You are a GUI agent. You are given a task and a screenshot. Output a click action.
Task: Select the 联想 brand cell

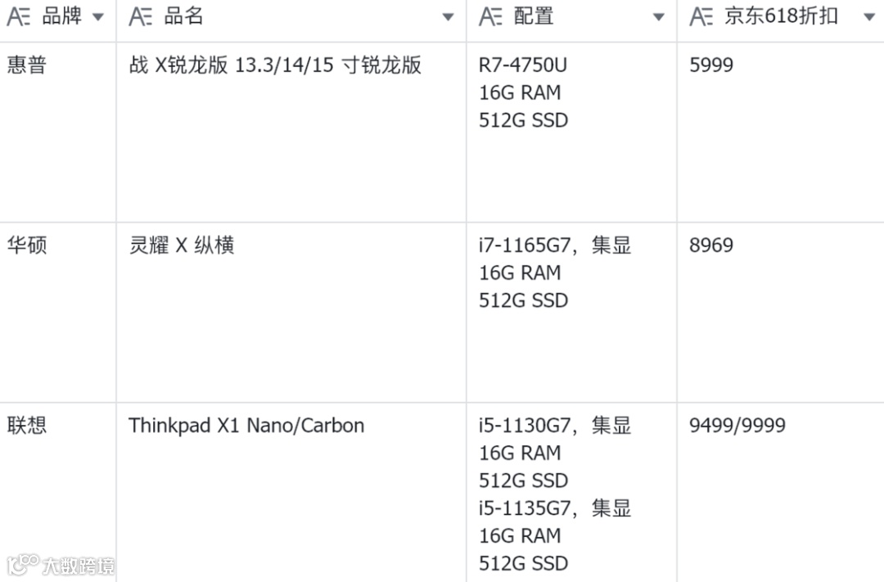[x=27, y=426]
